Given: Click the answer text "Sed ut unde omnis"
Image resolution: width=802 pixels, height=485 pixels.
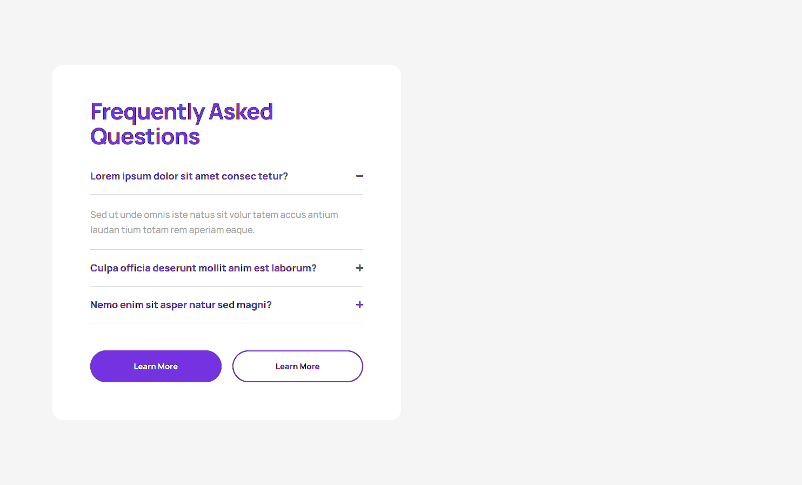Looking at the screenshot, I should 129,215.
